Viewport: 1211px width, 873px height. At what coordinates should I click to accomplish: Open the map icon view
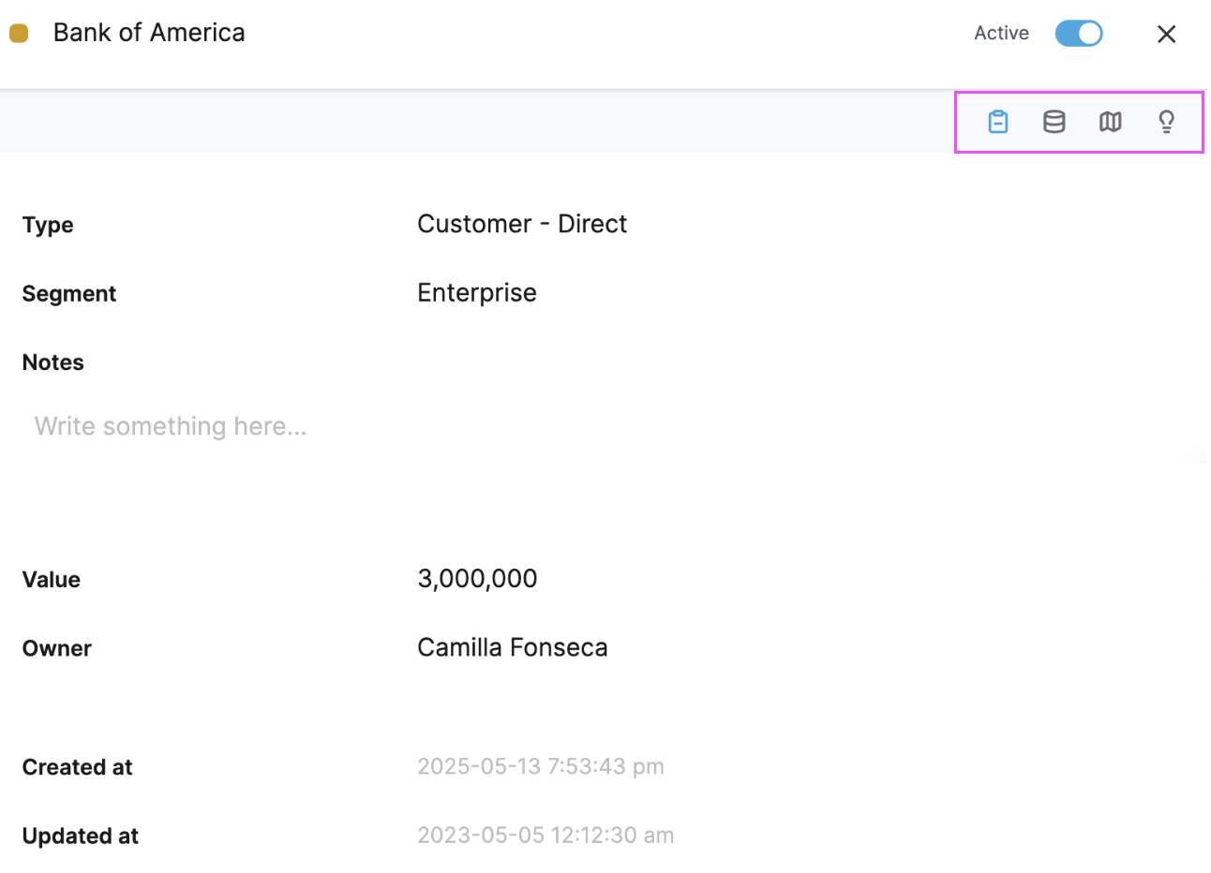click(1111, 122)
